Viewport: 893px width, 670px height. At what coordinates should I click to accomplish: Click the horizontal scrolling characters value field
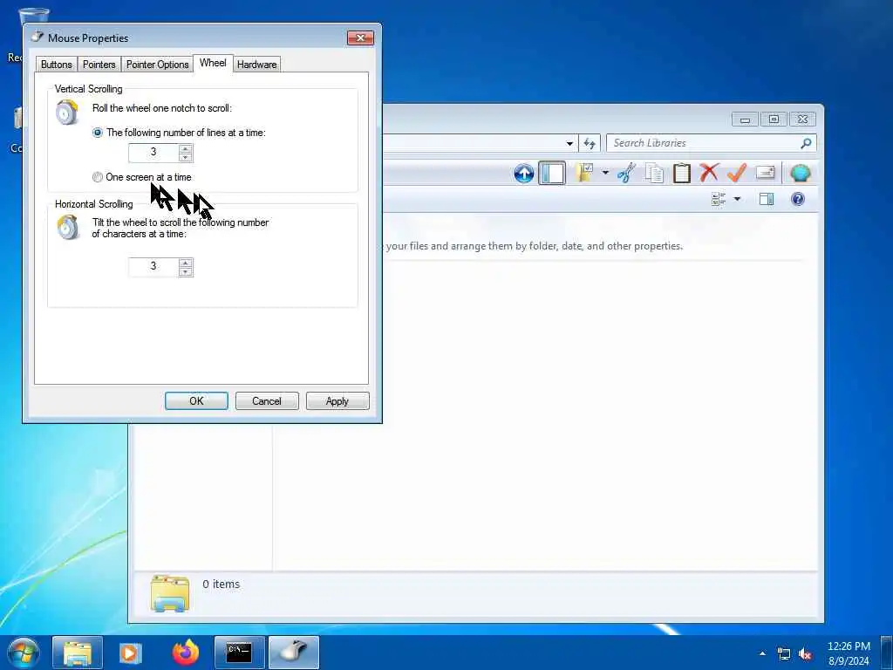[x=153, y=267]
